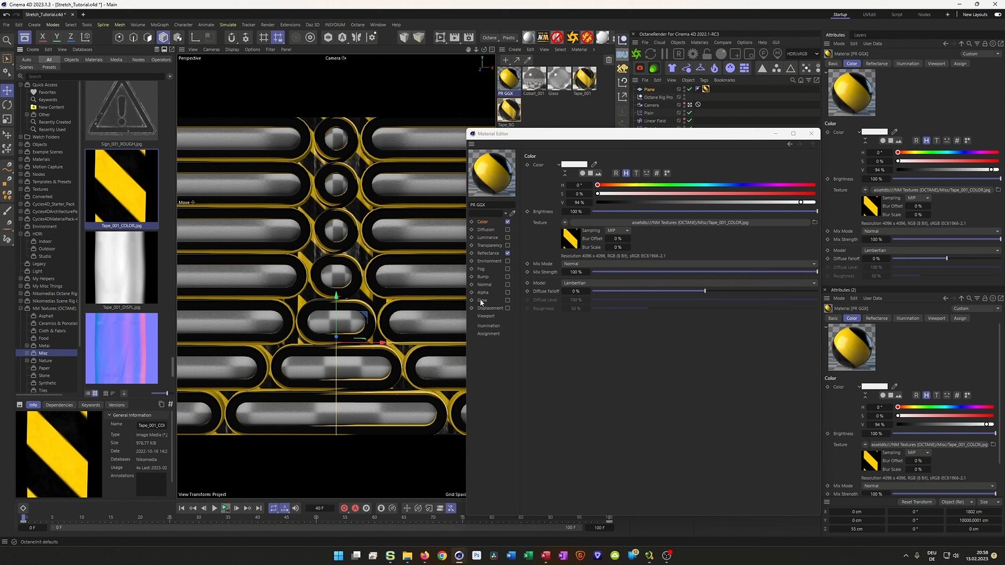Pick color with Material Editor eyedropper
The image size is (1005, 565).
(594, 164)
